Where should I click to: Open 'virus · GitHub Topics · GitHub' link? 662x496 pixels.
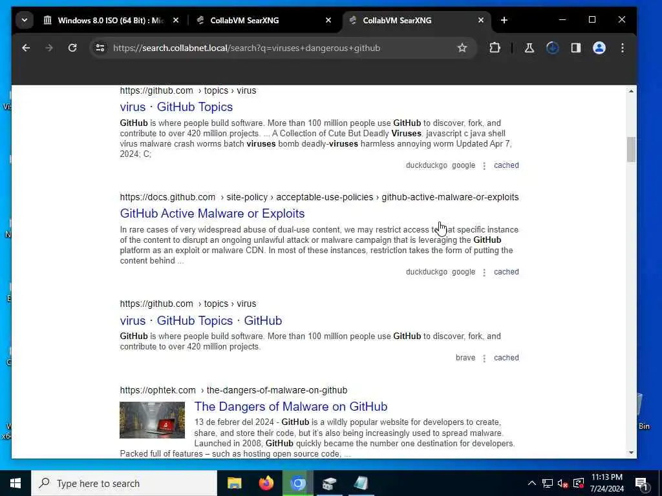(x=201, y=320)
